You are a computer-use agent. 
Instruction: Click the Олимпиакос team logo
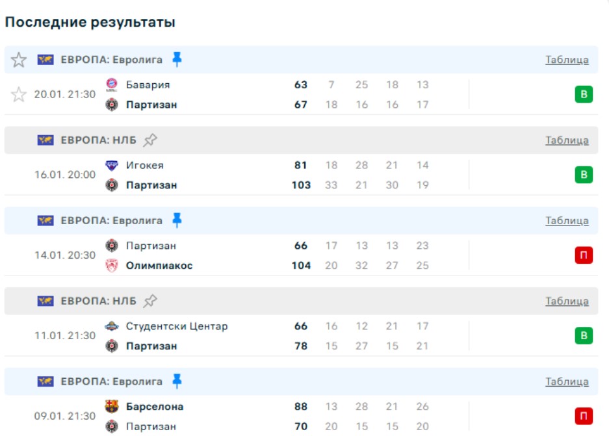tap(112, 266)
